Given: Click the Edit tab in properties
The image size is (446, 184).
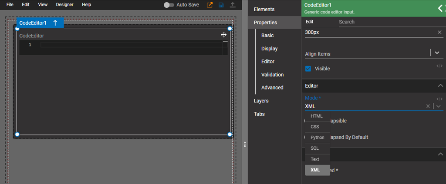Looking at the screenshot, I should coord(310,22).
